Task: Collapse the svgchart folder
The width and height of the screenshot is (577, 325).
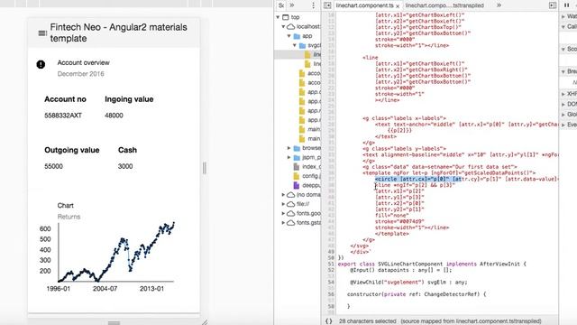Action: tap(295, 45)
